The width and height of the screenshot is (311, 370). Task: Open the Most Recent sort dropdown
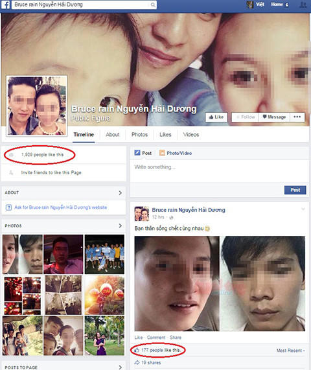(290, 351)
